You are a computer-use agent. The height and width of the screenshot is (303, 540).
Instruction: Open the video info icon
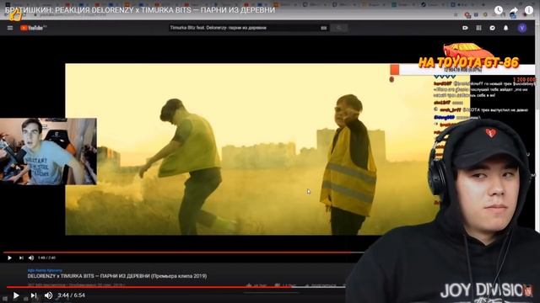pyautogui.click(x=529, y=10)
